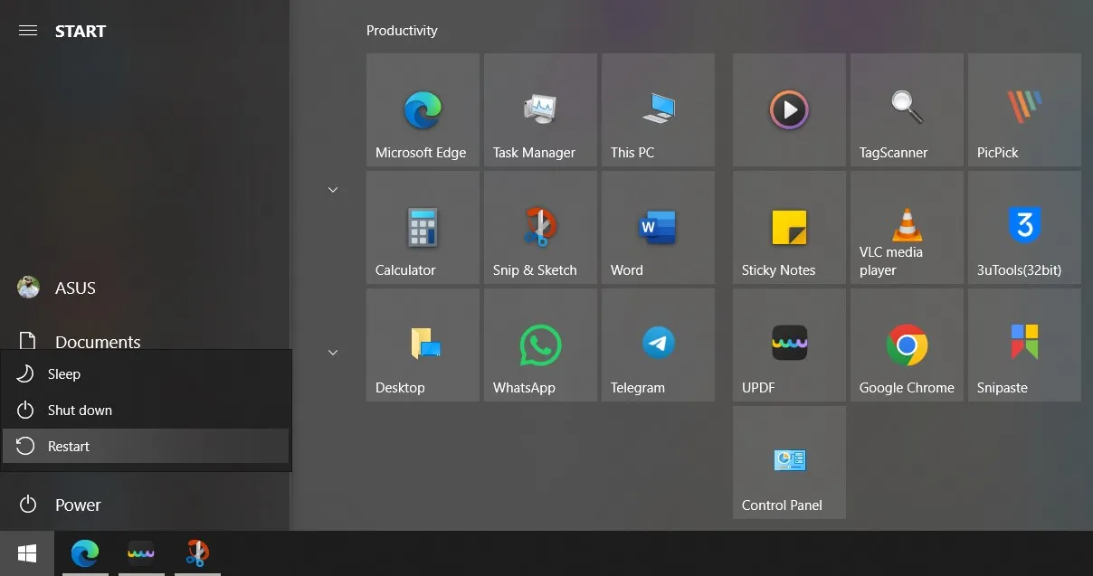Launch Task Manager from its tile
Image resolution: width=1093 pixels, height=576 pixels.
540,109
